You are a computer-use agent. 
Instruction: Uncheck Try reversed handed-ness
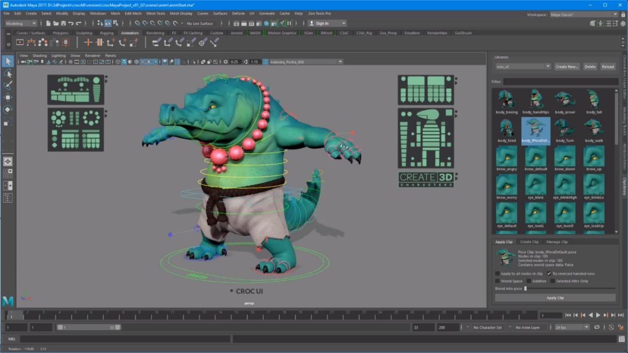tap(549, 273)
